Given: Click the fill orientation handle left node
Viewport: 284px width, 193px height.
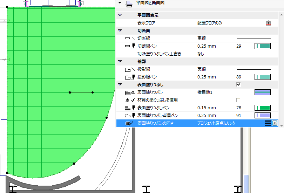Looking at the screenshot, I should point(70,92).
